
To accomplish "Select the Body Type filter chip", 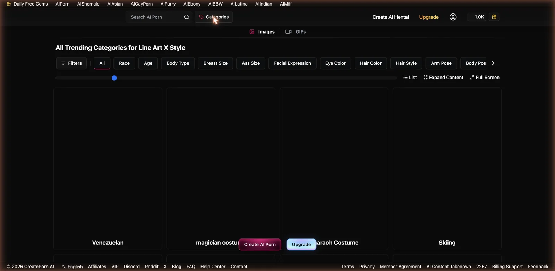I will point(178,63).
